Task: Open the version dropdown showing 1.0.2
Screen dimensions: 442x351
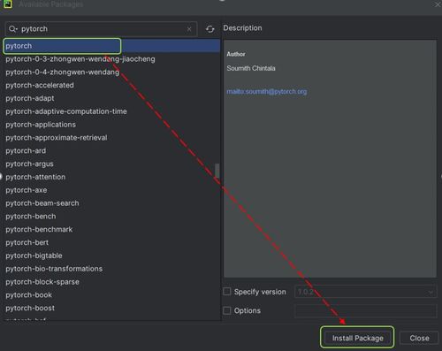Action: click(x=365, y=292)
